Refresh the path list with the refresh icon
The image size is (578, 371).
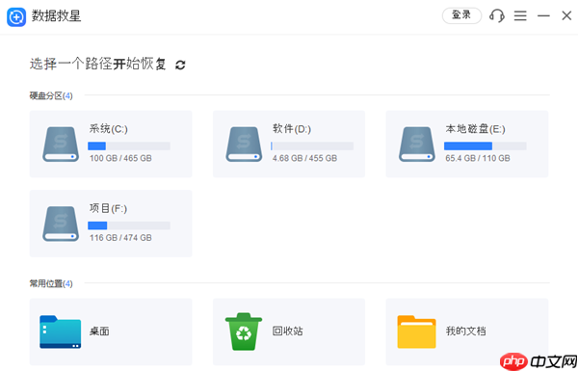point(180,65)
